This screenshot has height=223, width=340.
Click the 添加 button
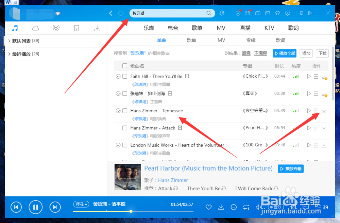coord(306,53)
